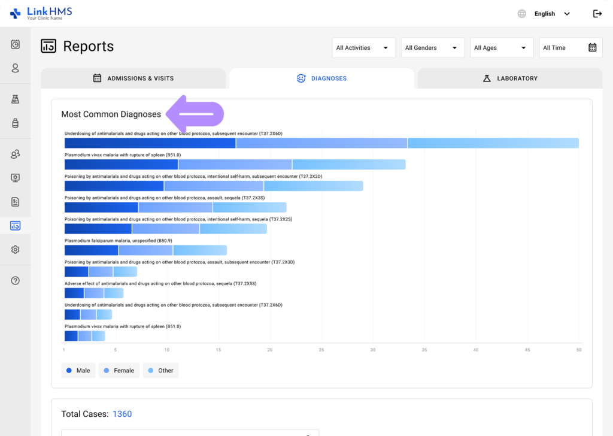Open the Laboratory flask icon in sidebar
This screenshot has height=436, width=613.
coord(15,99)
